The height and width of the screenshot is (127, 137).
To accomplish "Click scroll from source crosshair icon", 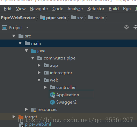I will coord(127,27).
